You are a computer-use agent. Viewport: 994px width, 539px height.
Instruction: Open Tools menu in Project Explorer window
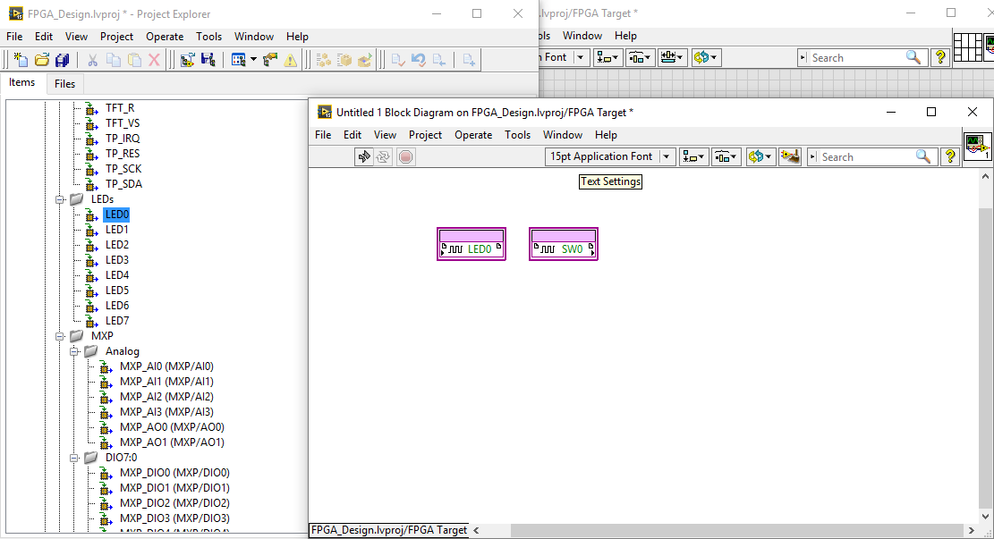tap(208, 37)
